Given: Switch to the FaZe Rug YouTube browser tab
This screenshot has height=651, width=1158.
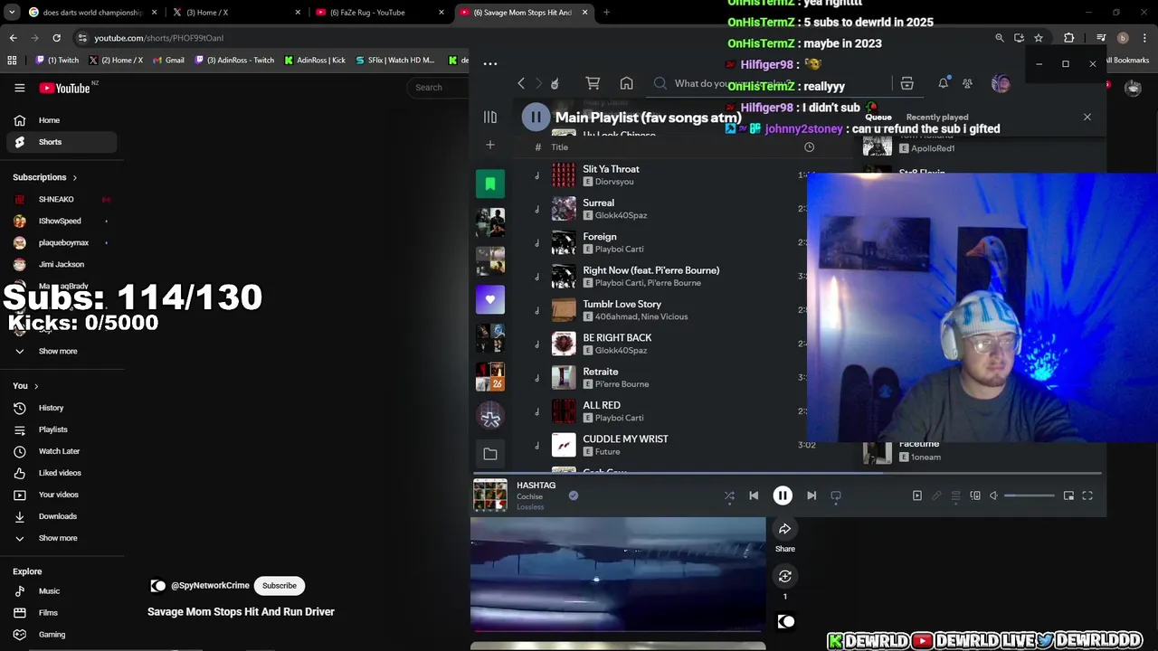Looking at the screenshot, I should point(380,13).
